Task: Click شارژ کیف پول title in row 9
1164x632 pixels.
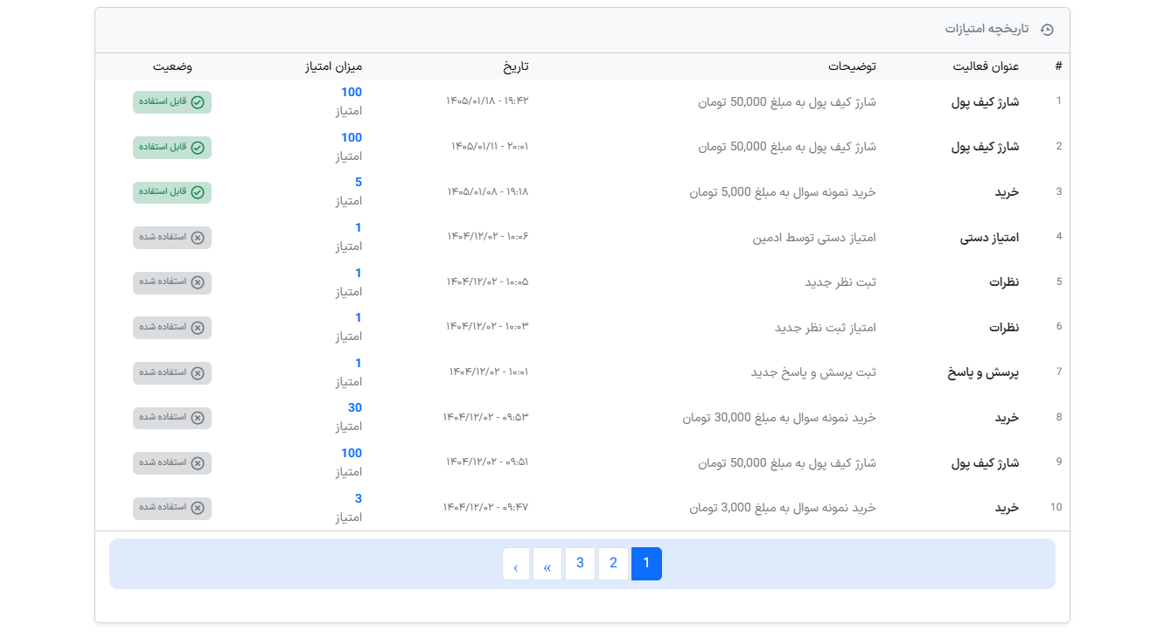Action: point(985,463)
